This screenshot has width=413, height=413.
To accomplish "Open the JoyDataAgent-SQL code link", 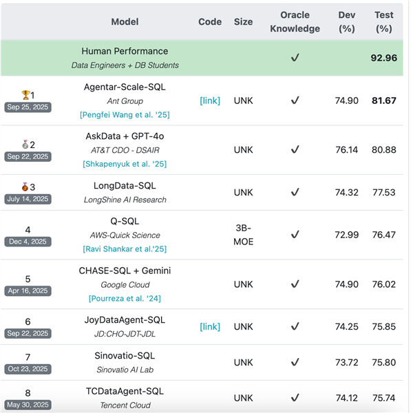I will point(210,326).
